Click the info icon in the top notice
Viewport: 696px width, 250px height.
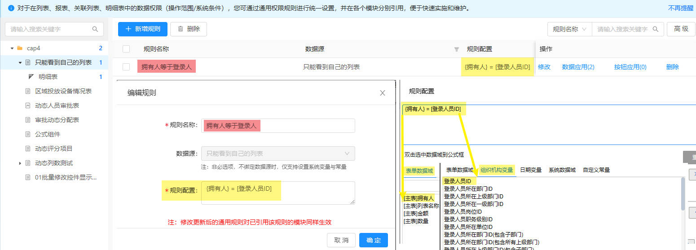click(11, 8)
